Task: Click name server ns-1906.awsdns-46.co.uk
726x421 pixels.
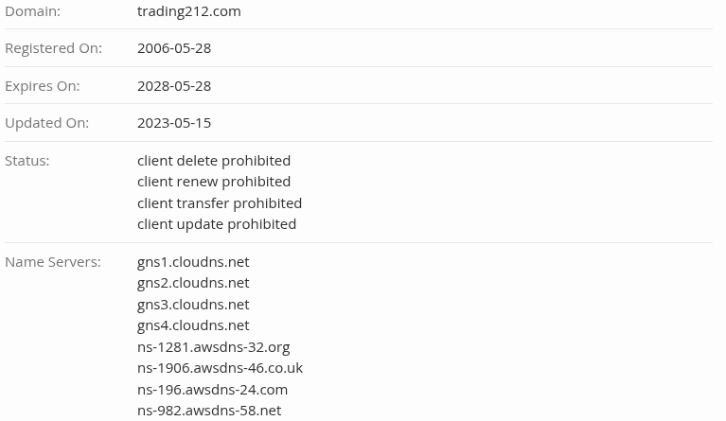Action: [220, 368]
